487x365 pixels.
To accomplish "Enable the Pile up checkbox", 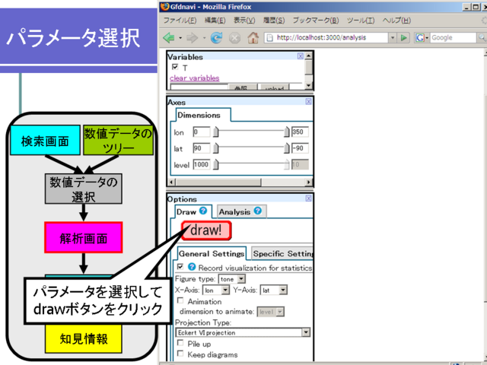I will point(180,343).
